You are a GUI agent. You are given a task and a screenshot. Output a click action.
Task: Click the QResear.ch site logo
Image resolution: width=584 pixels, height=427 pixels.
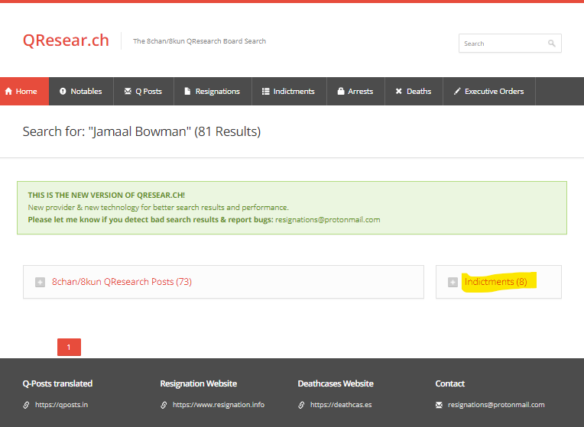click(66, 40)
